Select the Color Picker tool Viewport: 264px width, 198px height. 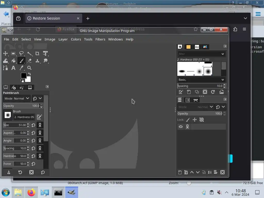coord(21,68)
